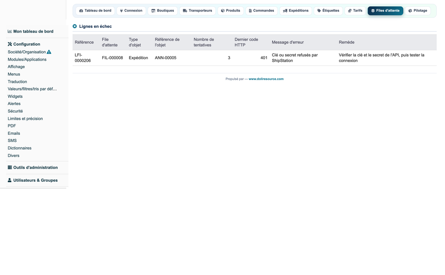Click the Message d'erreur column header
This screenshot has width=445, height=275.
pyautogui.click(x=288, y=42)
